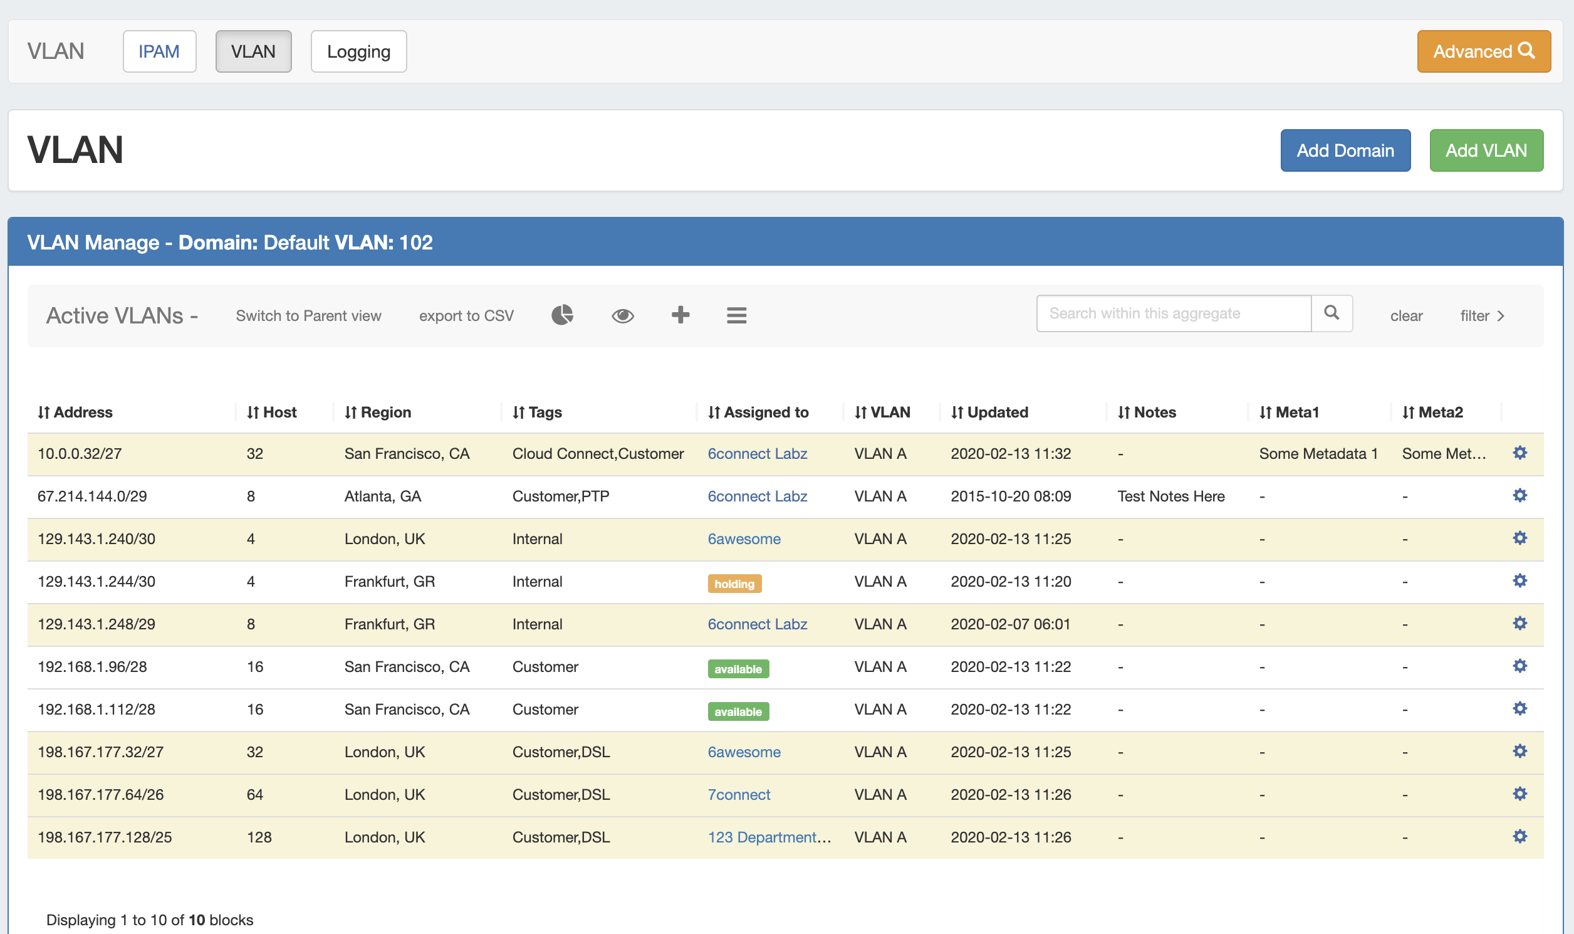Open the hamburger list menu icon
Screen dimensions: 1574x934
point(736,315)
